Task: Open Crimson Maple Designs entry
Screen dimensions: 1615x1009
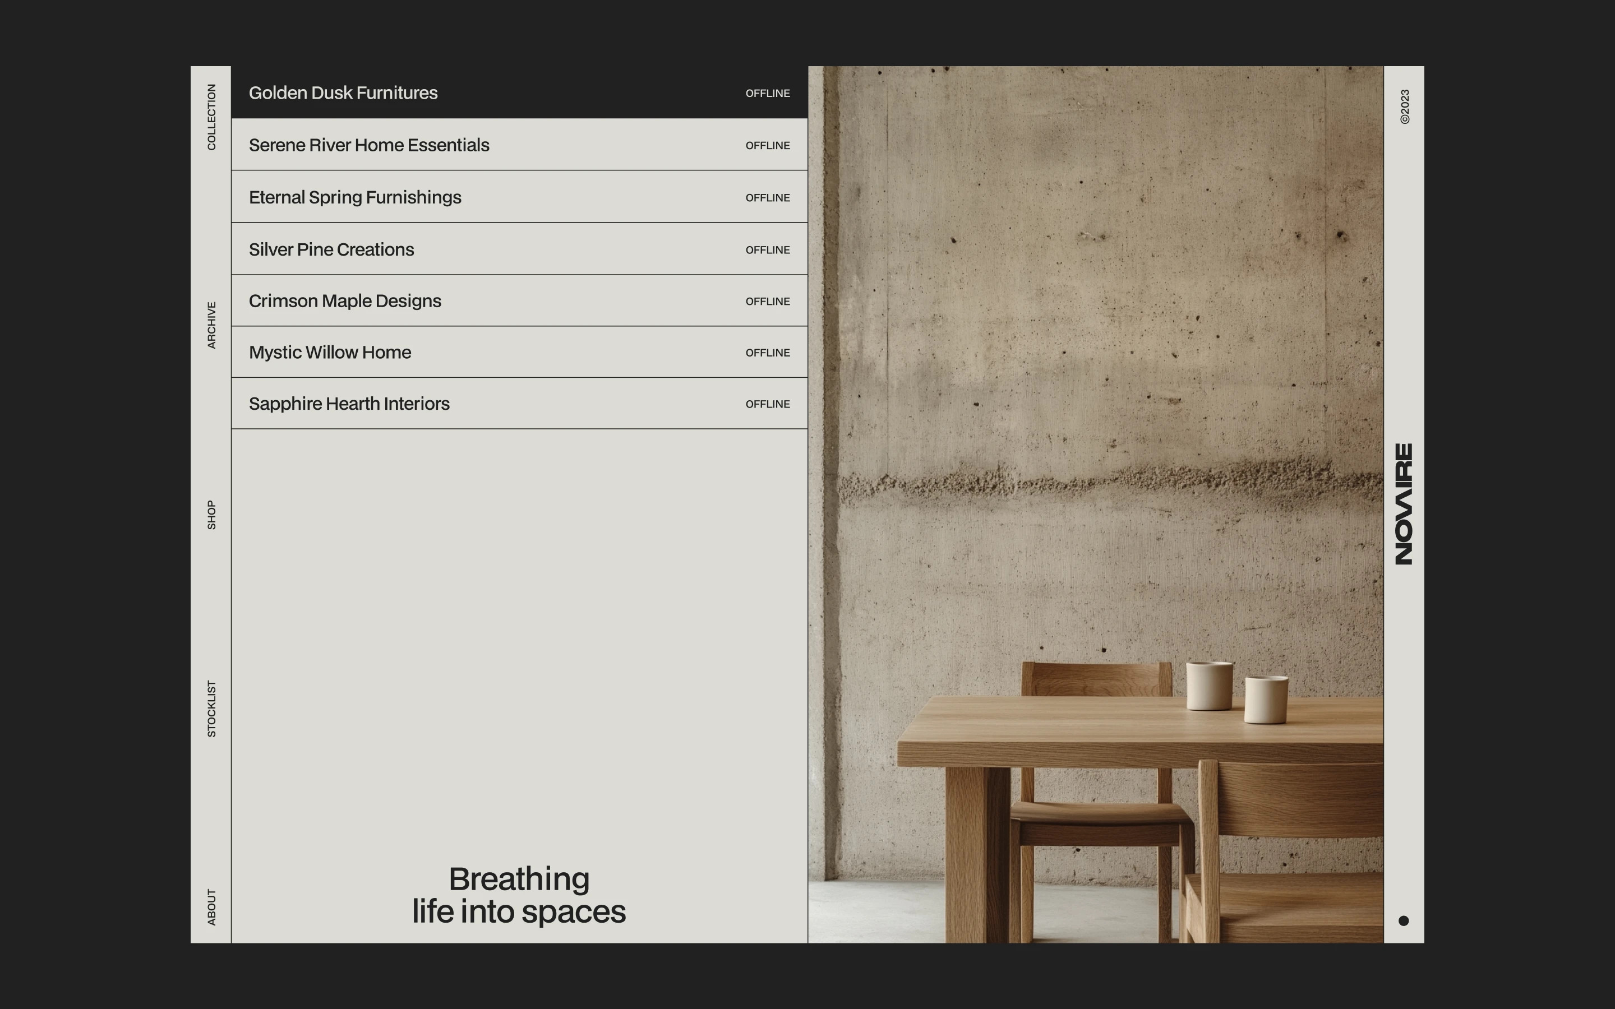Action: [345, 301]
